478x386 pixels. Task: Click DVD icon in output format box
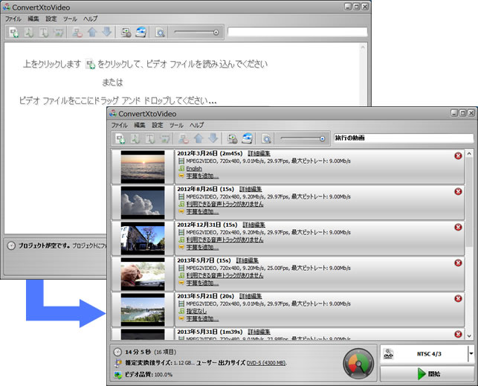[x=388, y=354]
